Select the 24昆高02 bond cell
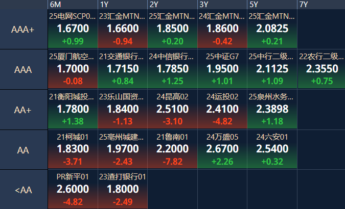This screenshot has width=345, height=209. 172,109
